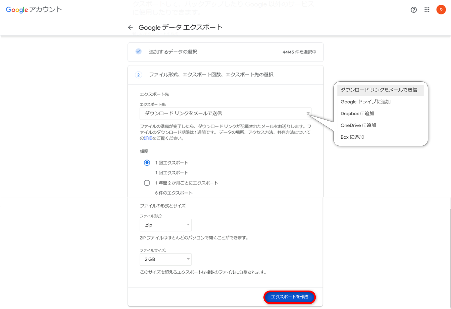This screenshot has height=309, width=451.
Task: Open the ファイル形式 .zip dropdown
Action: click(x=165, y=225)
